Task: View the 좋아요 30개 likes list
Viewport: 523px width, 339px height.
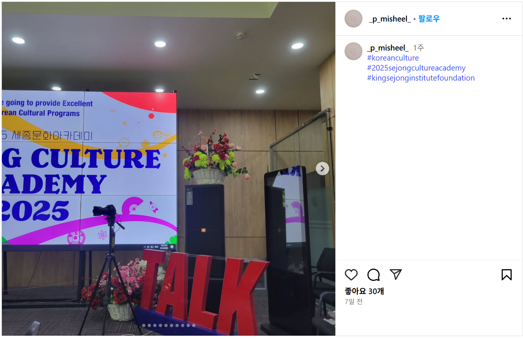Action: (x=364, y=291)
